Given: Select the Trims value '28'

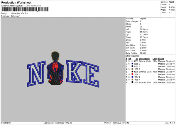Looking at the screenshot, I should (141, 27).
